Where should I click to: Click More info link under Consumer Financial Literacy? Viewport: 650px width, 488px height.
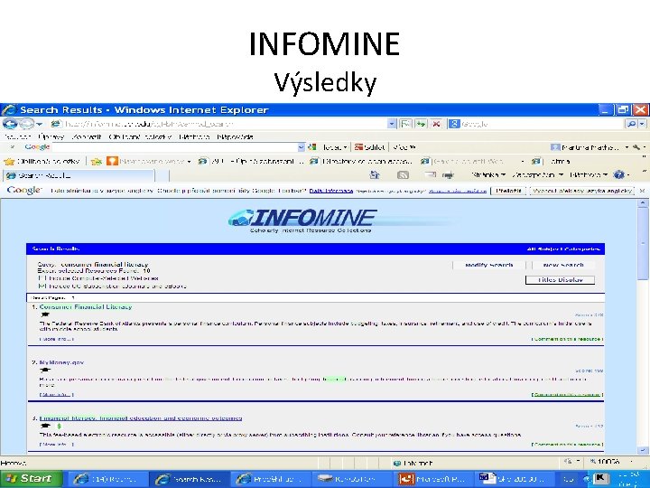click(x=56, y=339)
